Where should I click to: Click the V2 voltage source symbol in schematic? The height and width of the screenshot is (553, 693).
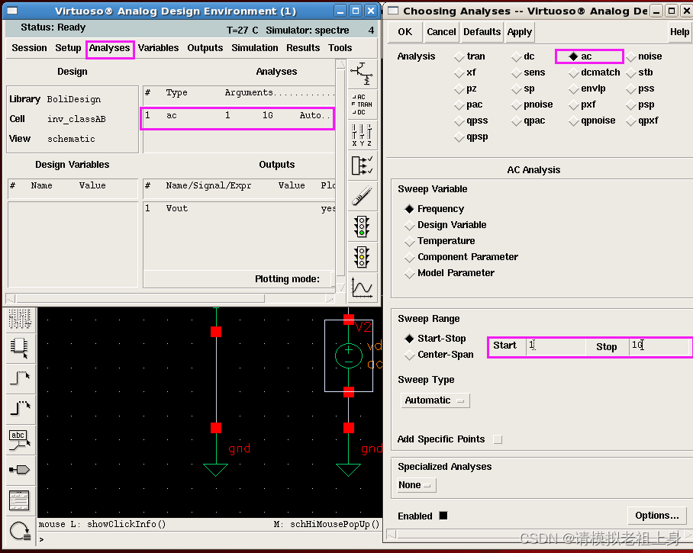pos(349,355)
